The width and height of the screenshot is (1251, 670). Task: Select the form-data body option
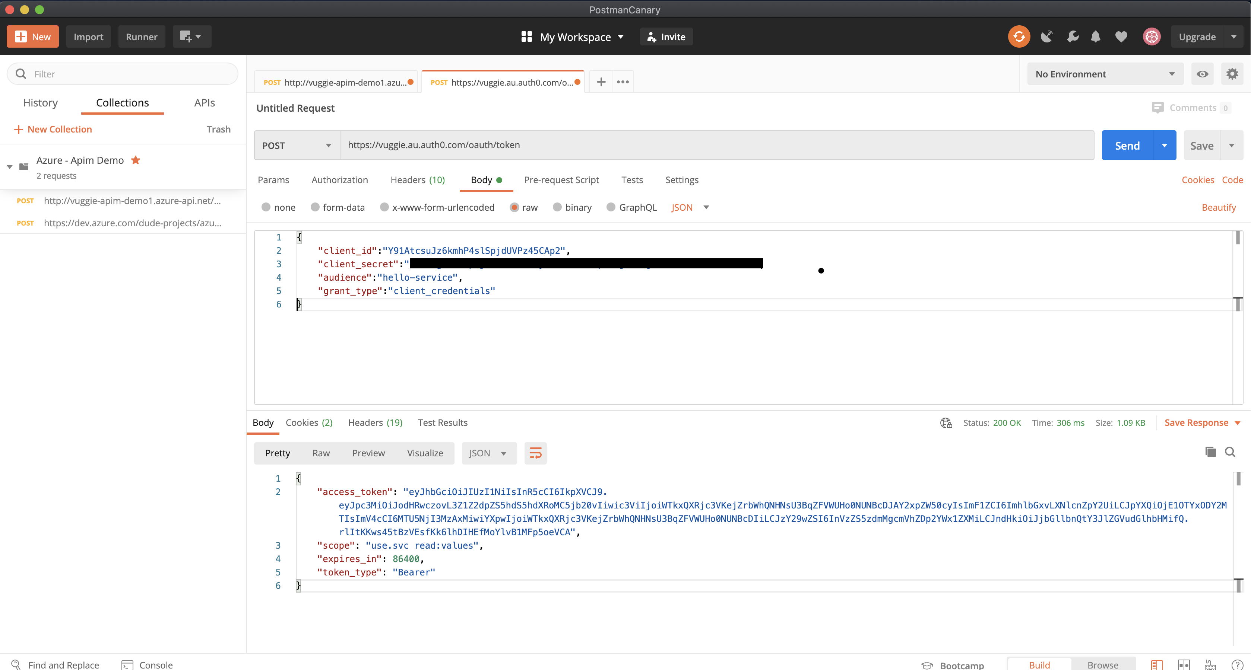pos(316,208)
